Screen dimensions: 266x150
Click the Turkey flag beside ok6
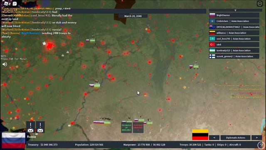click(212, 45)
